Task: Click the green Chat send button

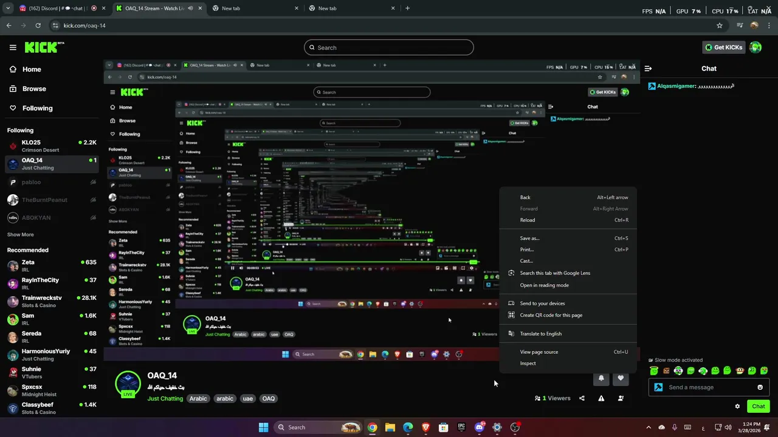Action: (x=759, y=407)
